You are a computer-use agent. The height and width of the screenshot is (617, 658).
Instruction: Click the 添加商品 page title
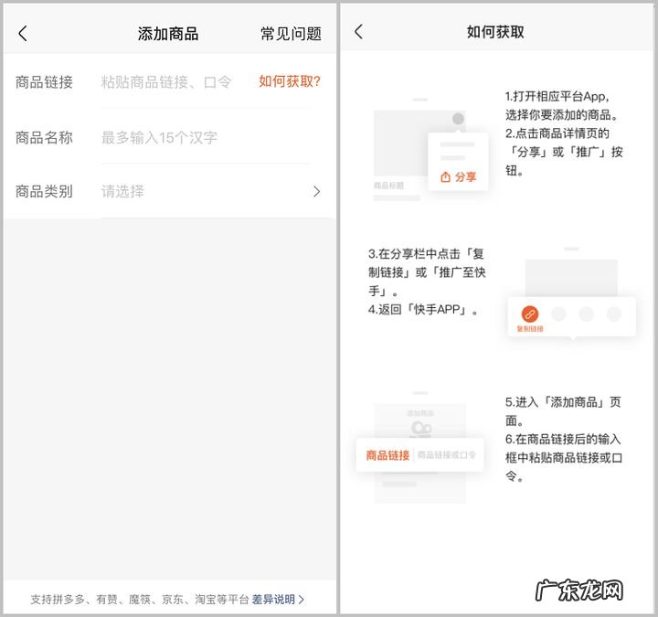168,34
